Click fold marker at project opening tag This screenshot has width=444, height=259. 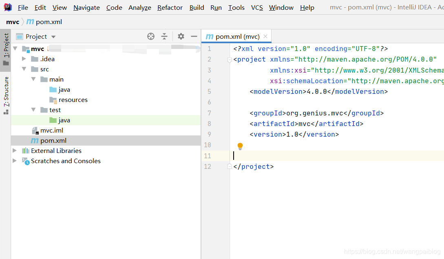pyautogui.click(x=230, y=60)
